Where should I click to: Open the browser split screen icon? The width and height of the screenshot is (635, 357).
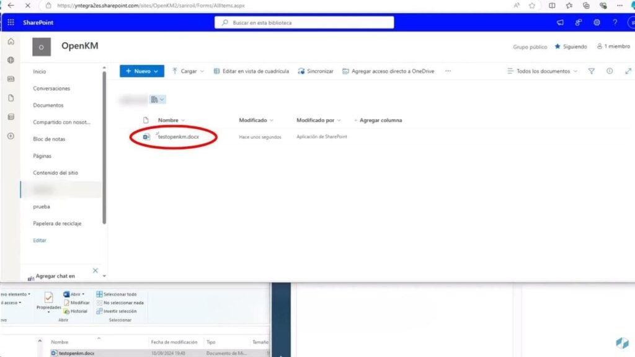(x=552, y=6)
